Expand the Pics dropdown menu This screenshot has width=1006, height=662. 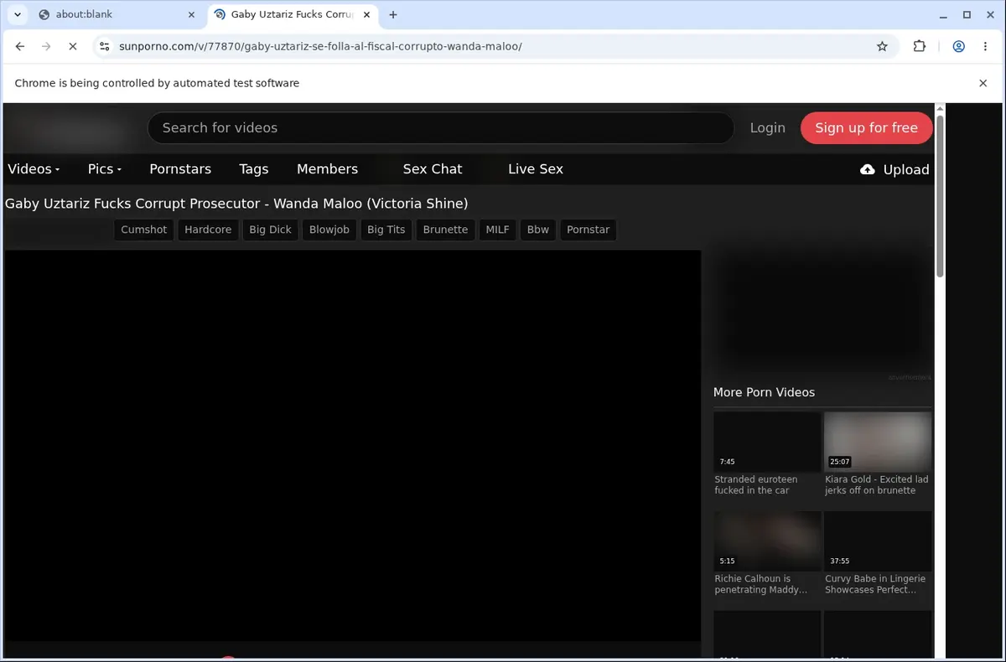coord(105,169)
